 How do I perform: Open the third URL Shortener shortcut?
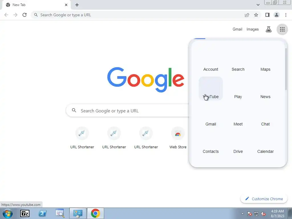[146, 137]
